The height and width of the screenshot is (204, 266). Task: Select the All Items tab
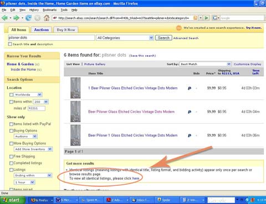tap(19, 30)
